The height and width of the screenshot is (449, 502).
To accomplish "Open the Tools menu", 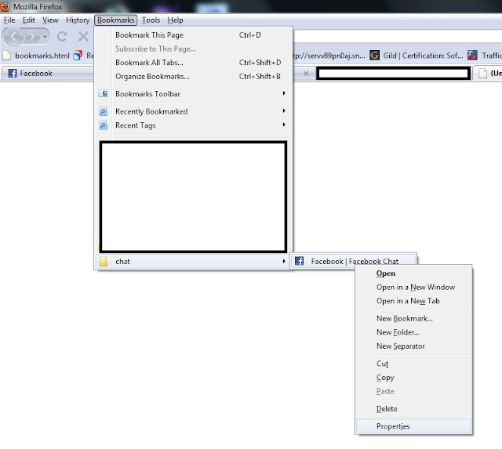I will click(151, 20).
